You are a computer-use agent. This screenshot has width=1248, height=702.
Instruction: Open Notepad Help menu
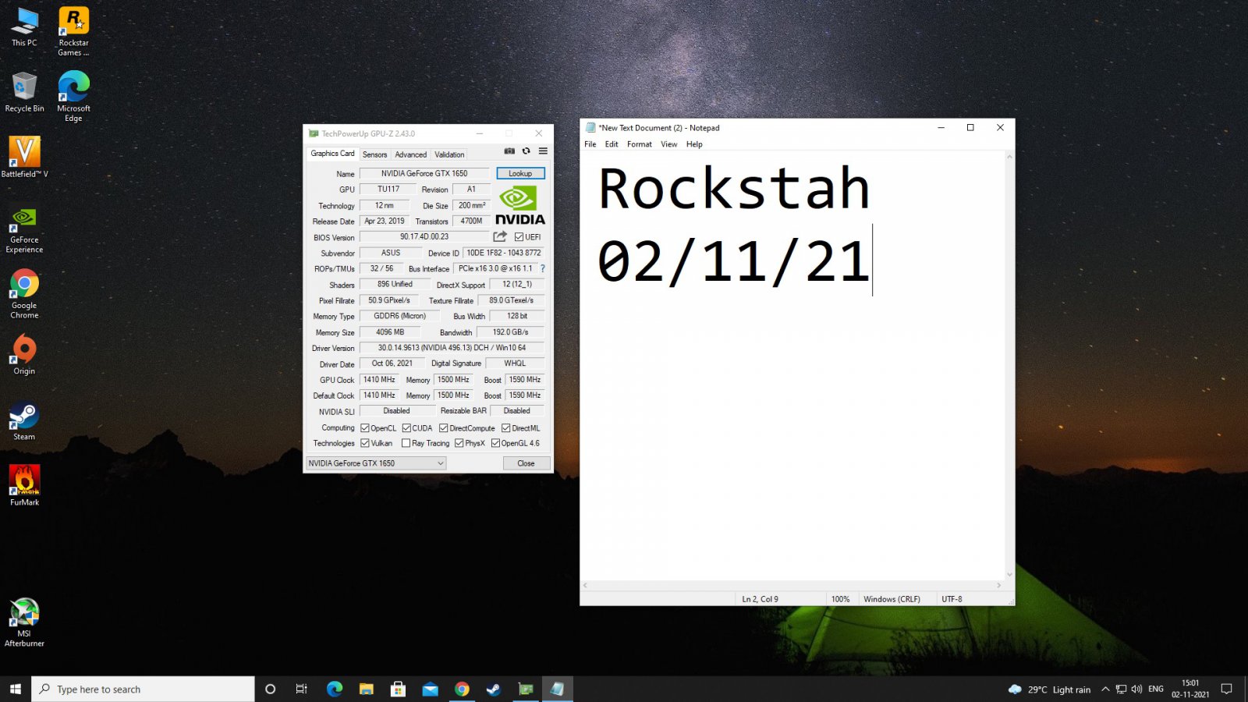point(694,144)
